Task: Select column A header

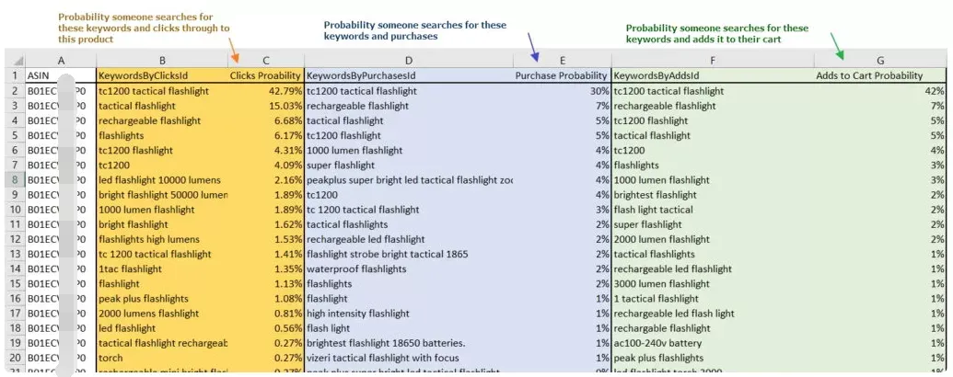Action: (61, 60)
